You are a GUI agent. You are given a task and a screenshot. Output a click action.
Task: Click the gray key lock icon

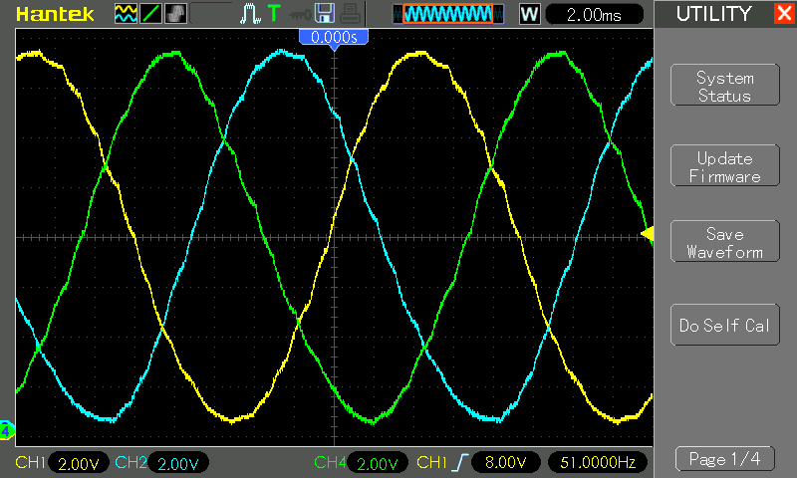pos(300,15)
